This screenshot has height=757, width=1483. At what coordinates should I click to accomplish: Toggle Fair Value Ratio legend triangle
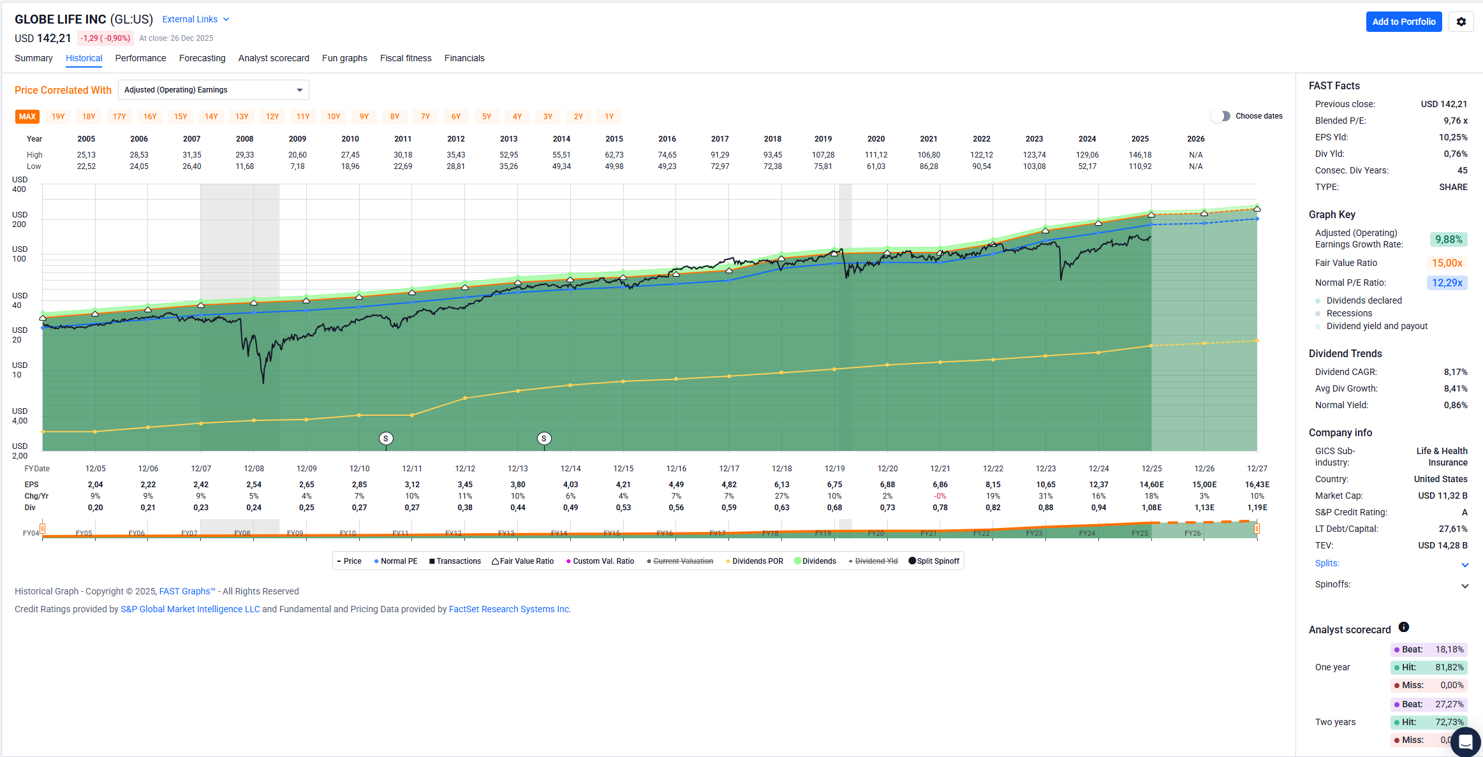tap(496, 562)
